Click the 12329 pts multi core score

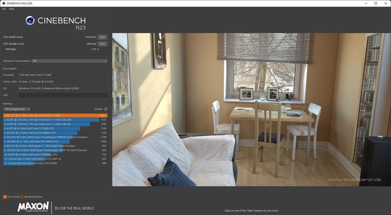[x=90, y=37]
